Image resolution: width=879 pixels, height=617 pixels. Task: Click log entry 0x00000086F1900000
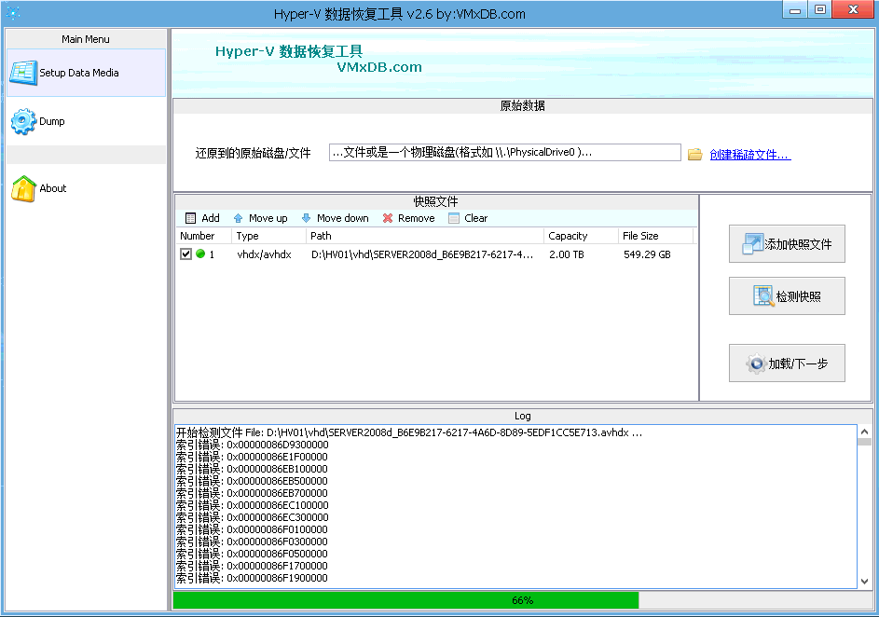253,579
